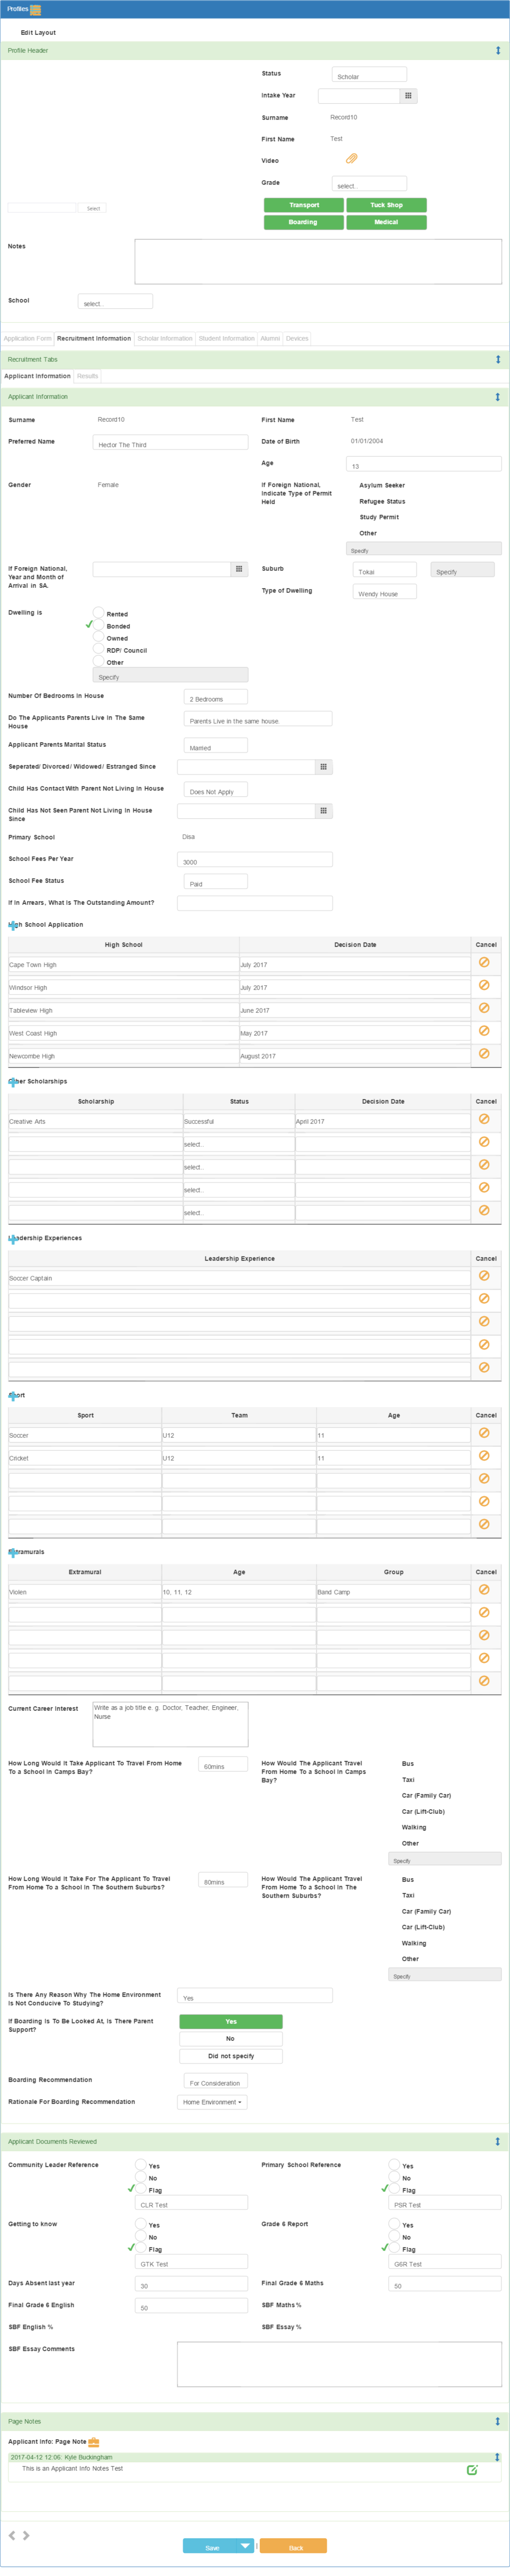The image size is (510, 2576).
Task: Select the Bonded dwelling option
Action: [x=98, y=624]
